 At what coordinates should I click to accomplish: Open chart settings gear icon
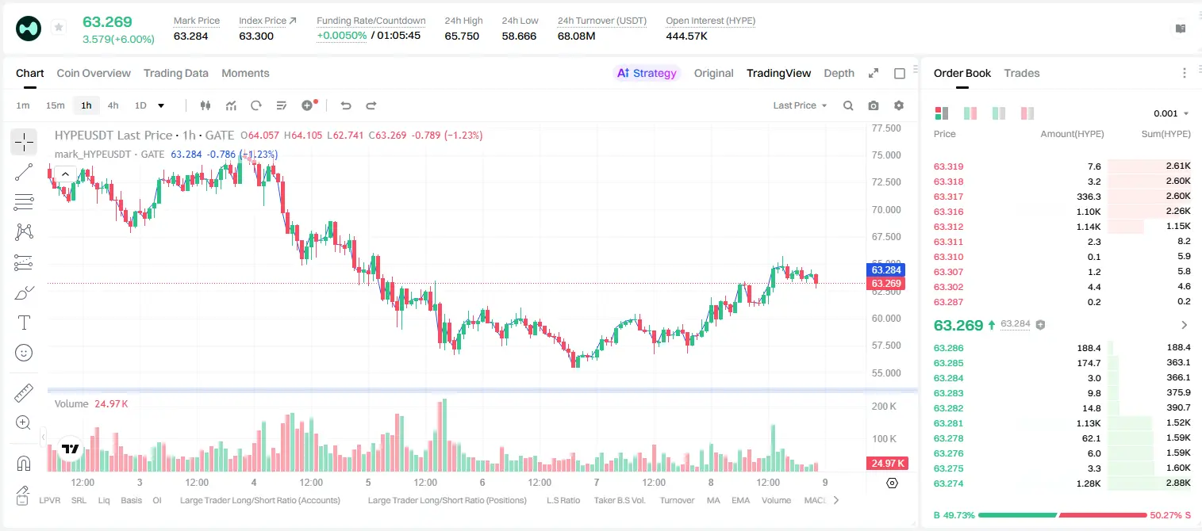899,105
